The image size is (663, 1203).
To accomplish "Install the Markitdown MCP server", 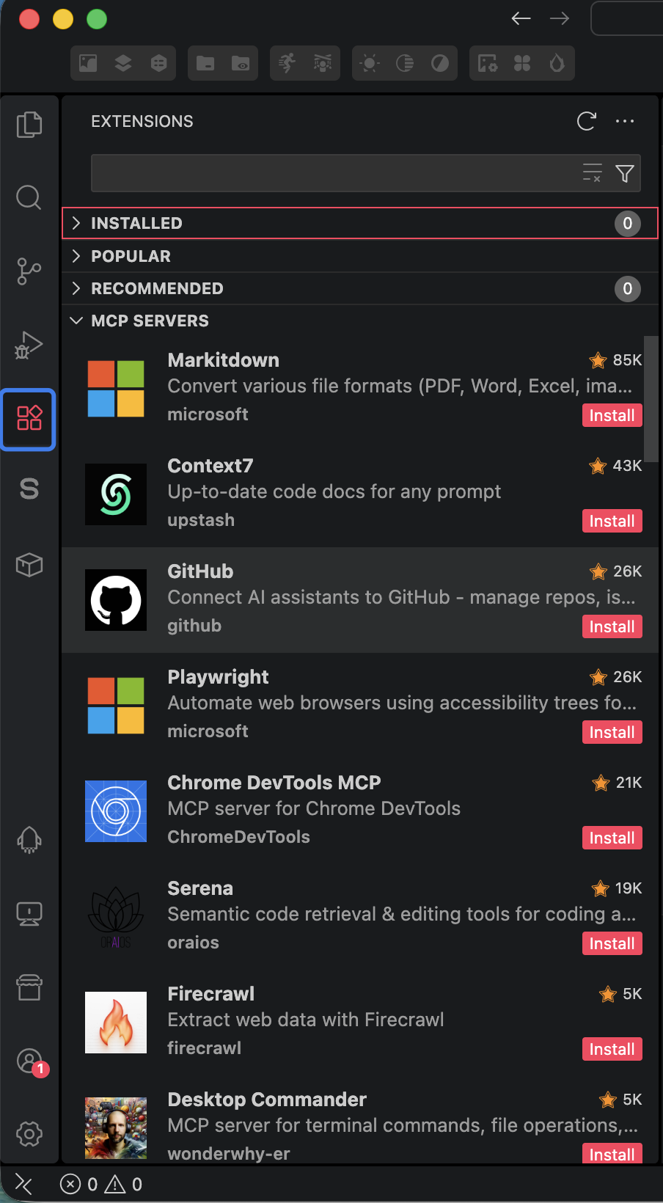I will pyautogui.click(x=612, y=416).
